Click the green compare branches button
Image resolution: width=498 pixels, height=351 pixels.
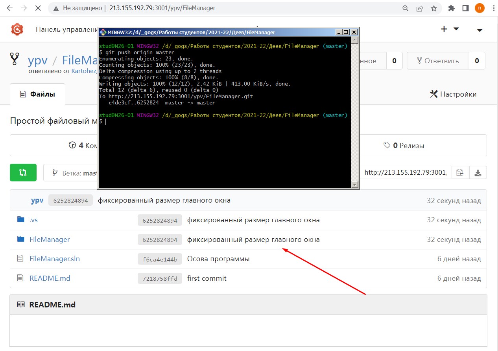pyautogui.click(x=23, y=172)
